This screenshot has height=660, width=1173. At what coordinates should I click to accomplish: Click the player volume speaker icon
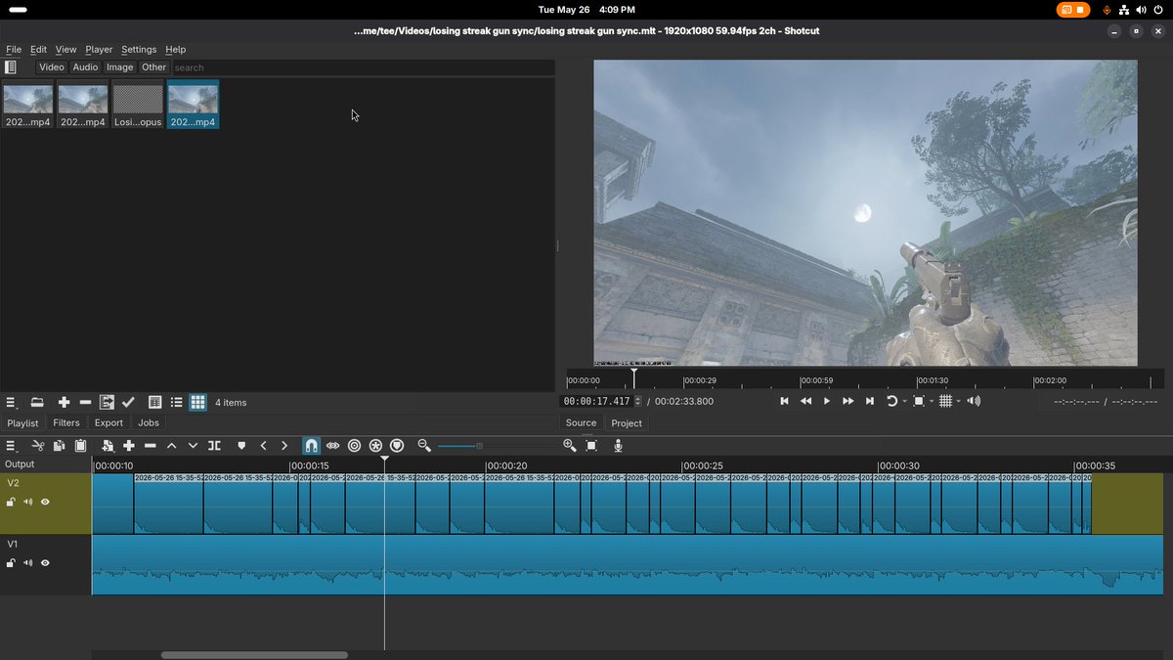tap(974, 401)
